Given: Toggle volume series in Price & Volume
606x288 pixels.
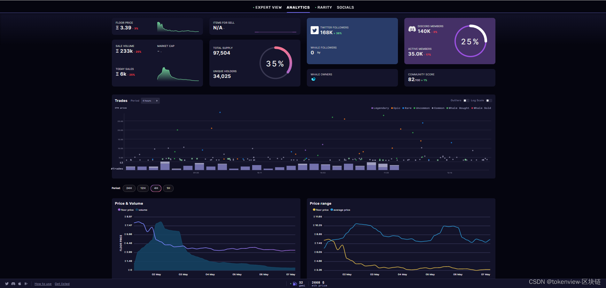Looking at the screenshot, I should click(x=142, y=210).
